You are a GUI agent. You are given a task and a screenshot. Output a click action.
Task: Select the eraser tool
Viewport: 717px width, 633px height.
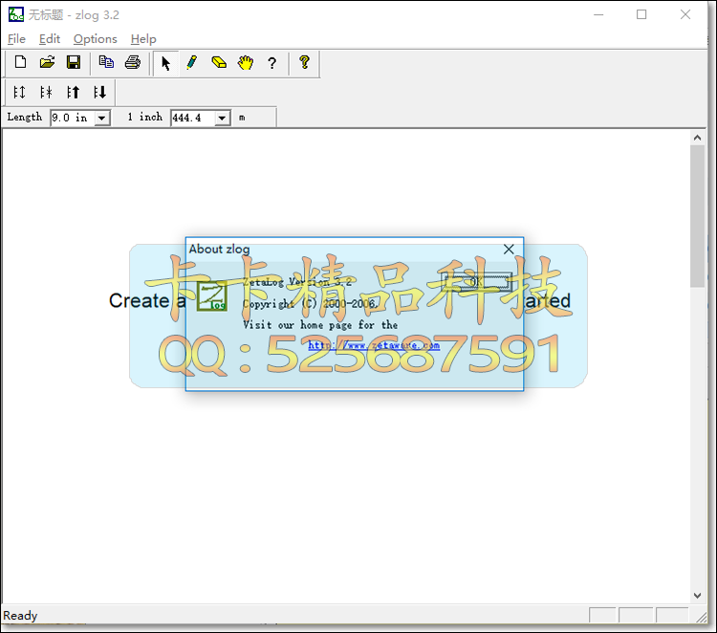click(x=219, y=62)
